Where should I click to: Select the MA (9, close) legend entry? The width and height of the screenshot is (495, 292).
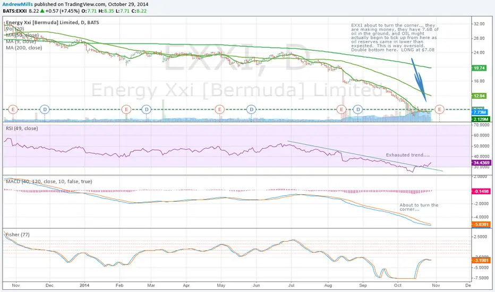click(x=21, y=41)
